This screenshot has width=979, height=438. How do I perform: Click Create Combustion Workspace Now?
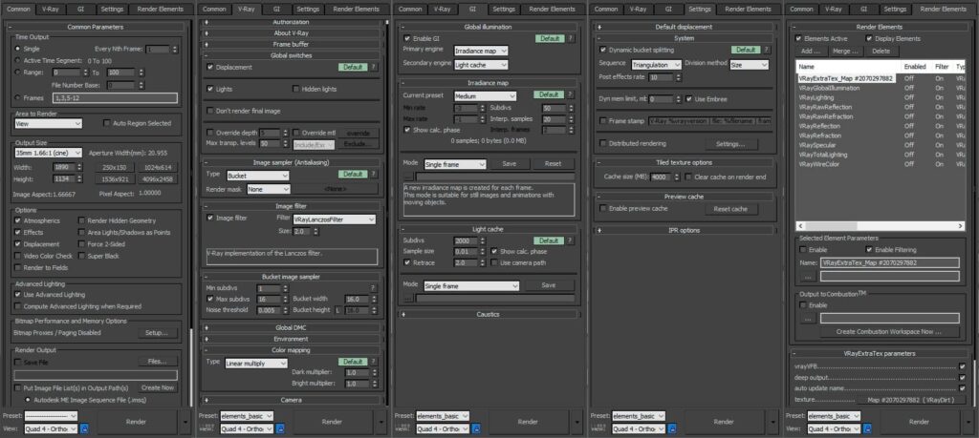[888, 332]
